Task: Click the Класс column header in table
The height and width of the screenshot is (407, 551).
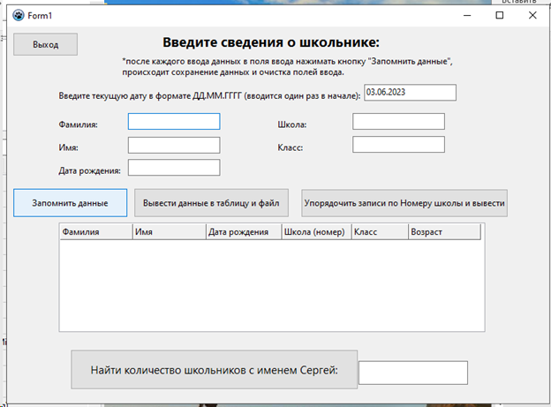Action: pyautogui.click(x=380, y=232)
